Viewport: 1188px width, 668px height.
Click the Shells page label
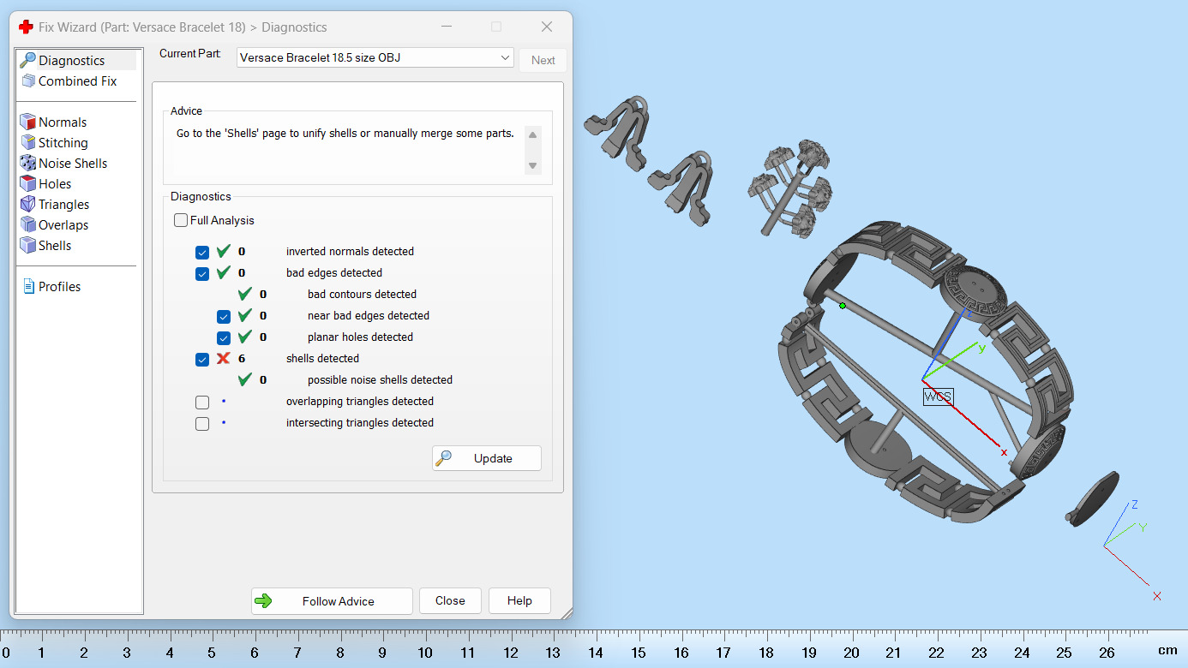55,245
